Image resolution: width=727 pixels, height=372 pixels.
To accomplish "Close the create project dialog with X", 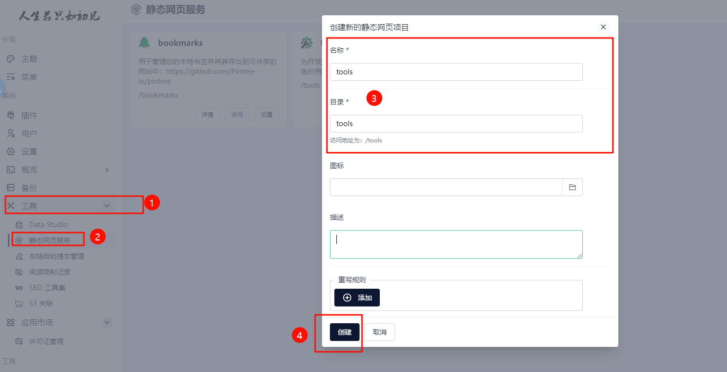I will click(x=603, y=27).
